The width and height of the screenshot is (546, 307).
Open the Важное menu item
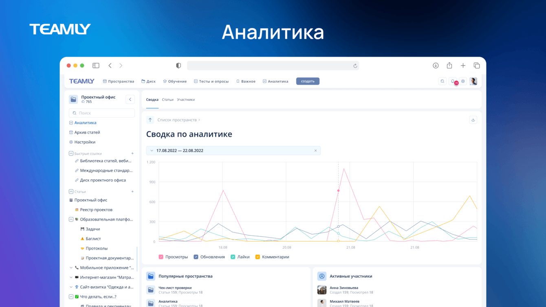point(246,81)
